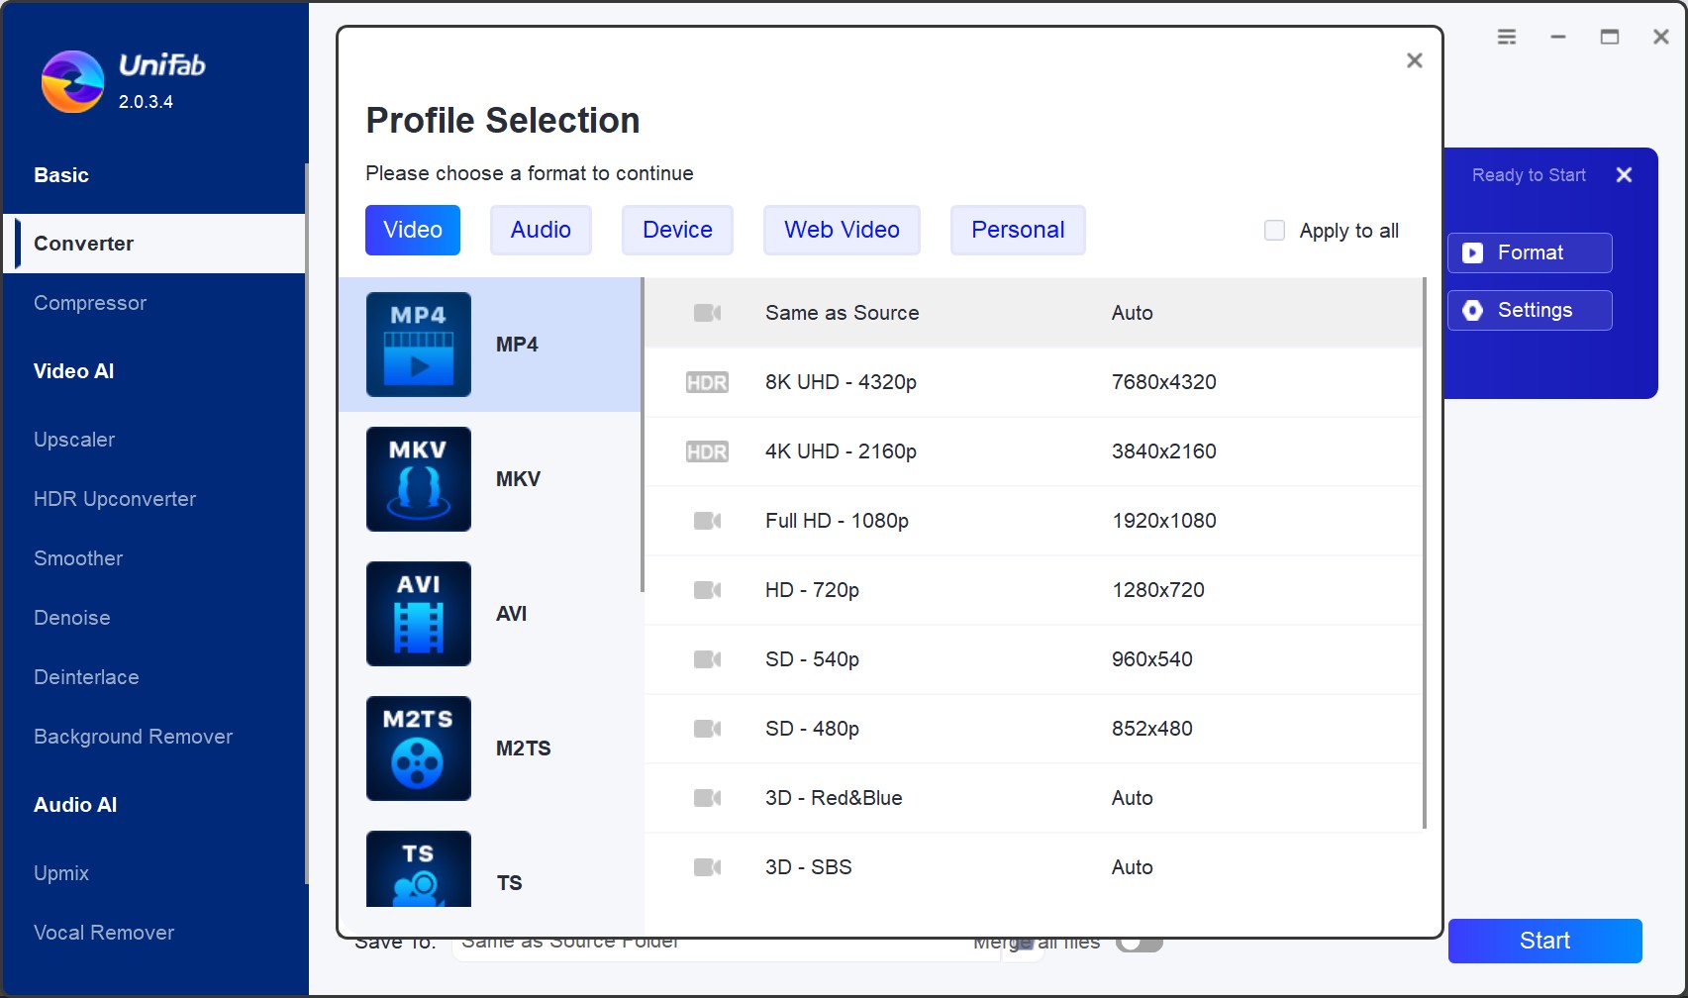Click the Settings button
Screen dimensions: 1688x998
tap(1530, 310)
